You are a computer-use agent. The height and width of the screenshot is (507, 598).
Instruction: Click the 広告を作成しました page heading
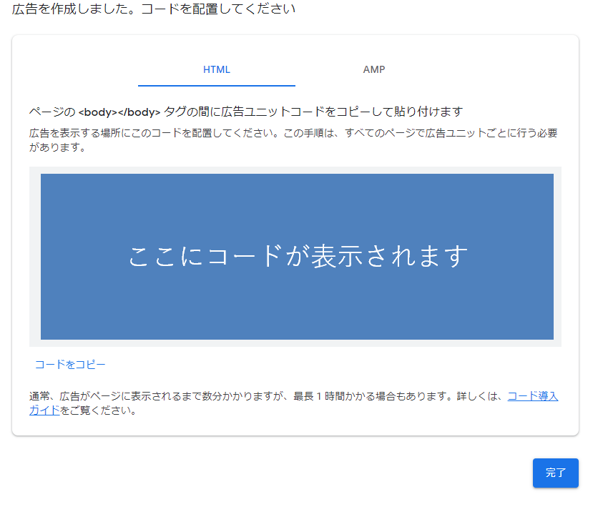coord(153,10)
